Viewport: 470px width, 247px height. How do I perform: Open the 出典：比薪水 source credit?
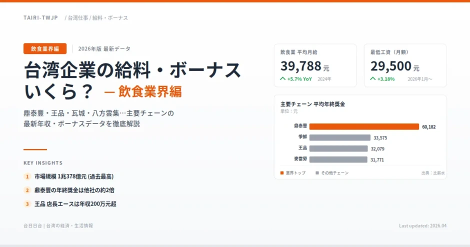pyautogui.click(x=432, y=173)
